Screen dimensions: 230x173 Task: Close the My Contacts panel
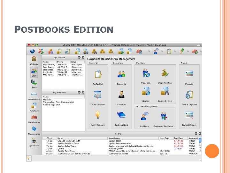tap(83, 57)
